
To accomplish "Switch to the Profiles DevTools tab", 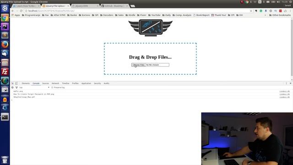I will pos(75,83).
